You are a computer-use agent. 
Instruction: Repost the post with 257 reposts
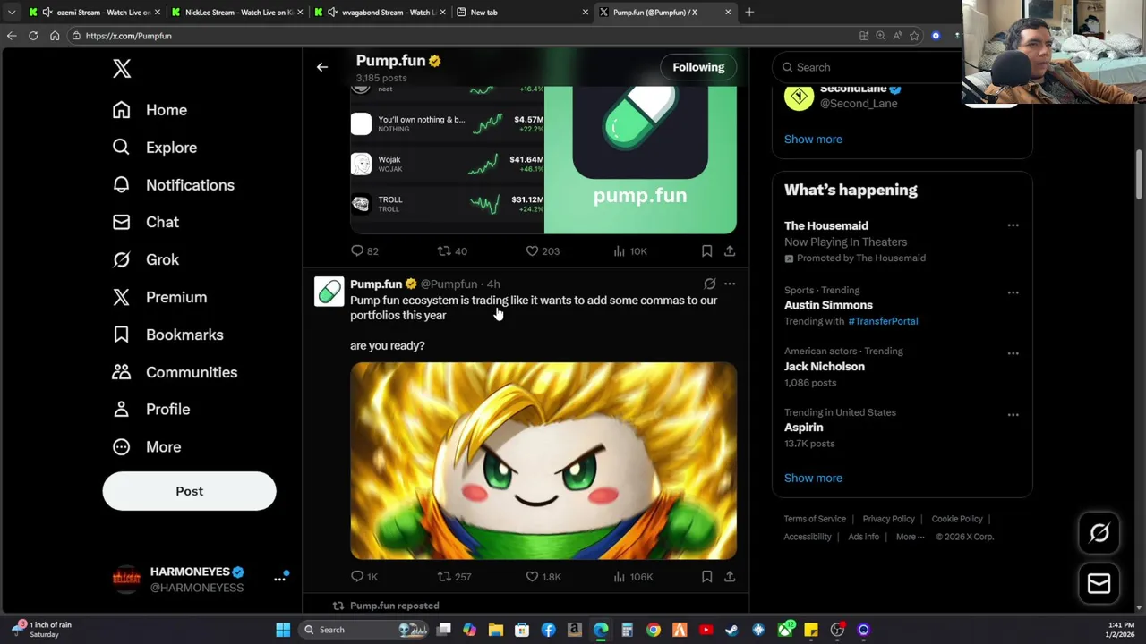click(453, 577)
